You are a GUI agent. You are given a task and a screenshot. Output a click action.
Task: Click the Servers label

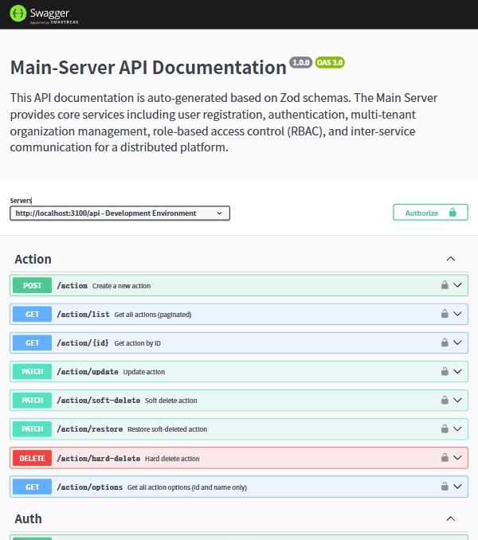coord(21,201)
